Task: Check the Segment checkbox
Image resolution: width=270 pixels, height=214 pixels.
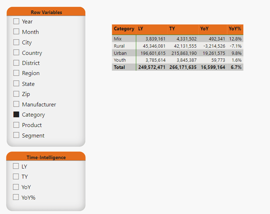Action: point(16,135)
